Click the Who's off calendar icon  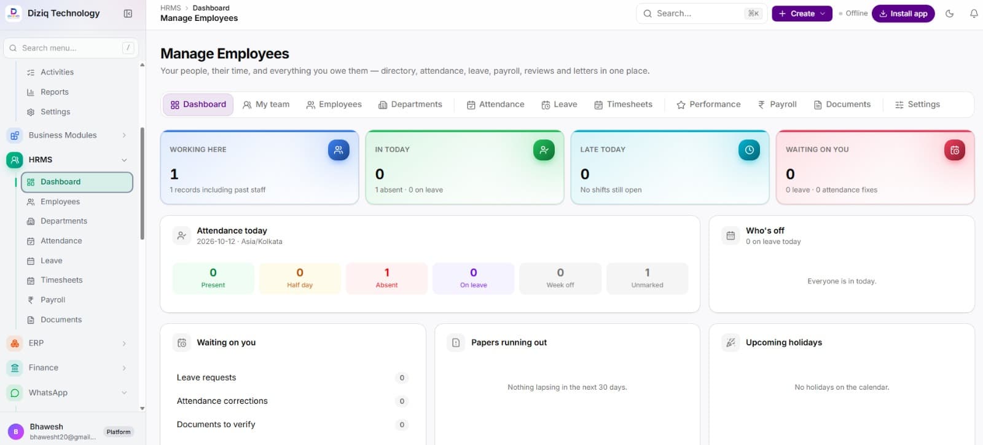730,235
